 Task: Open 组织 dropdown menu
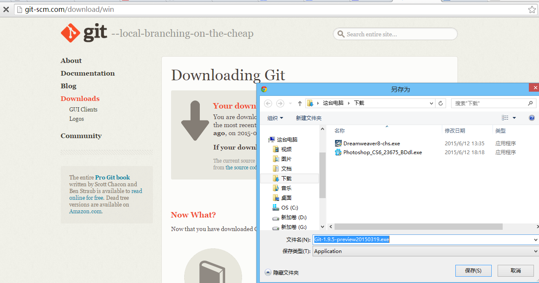tap(275, 118)
